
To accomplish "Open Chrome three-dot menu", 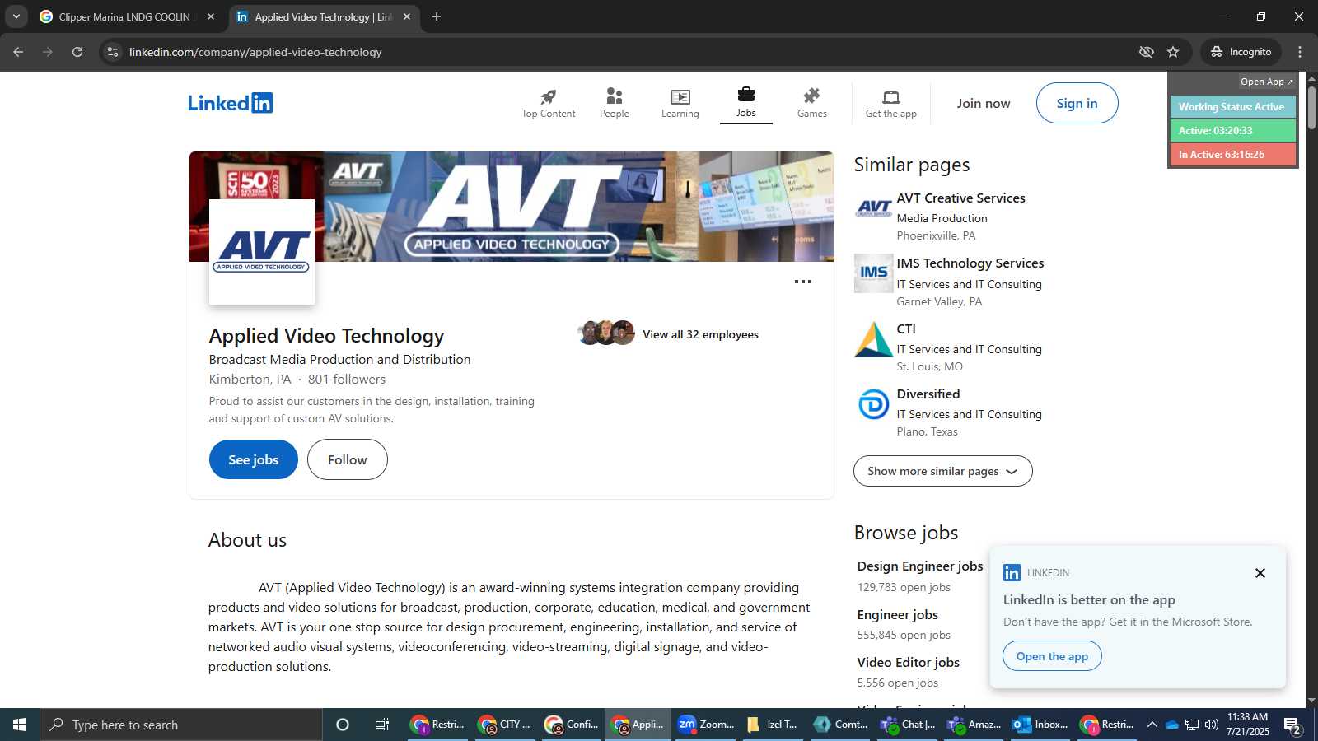I will tap(1300, 52).
